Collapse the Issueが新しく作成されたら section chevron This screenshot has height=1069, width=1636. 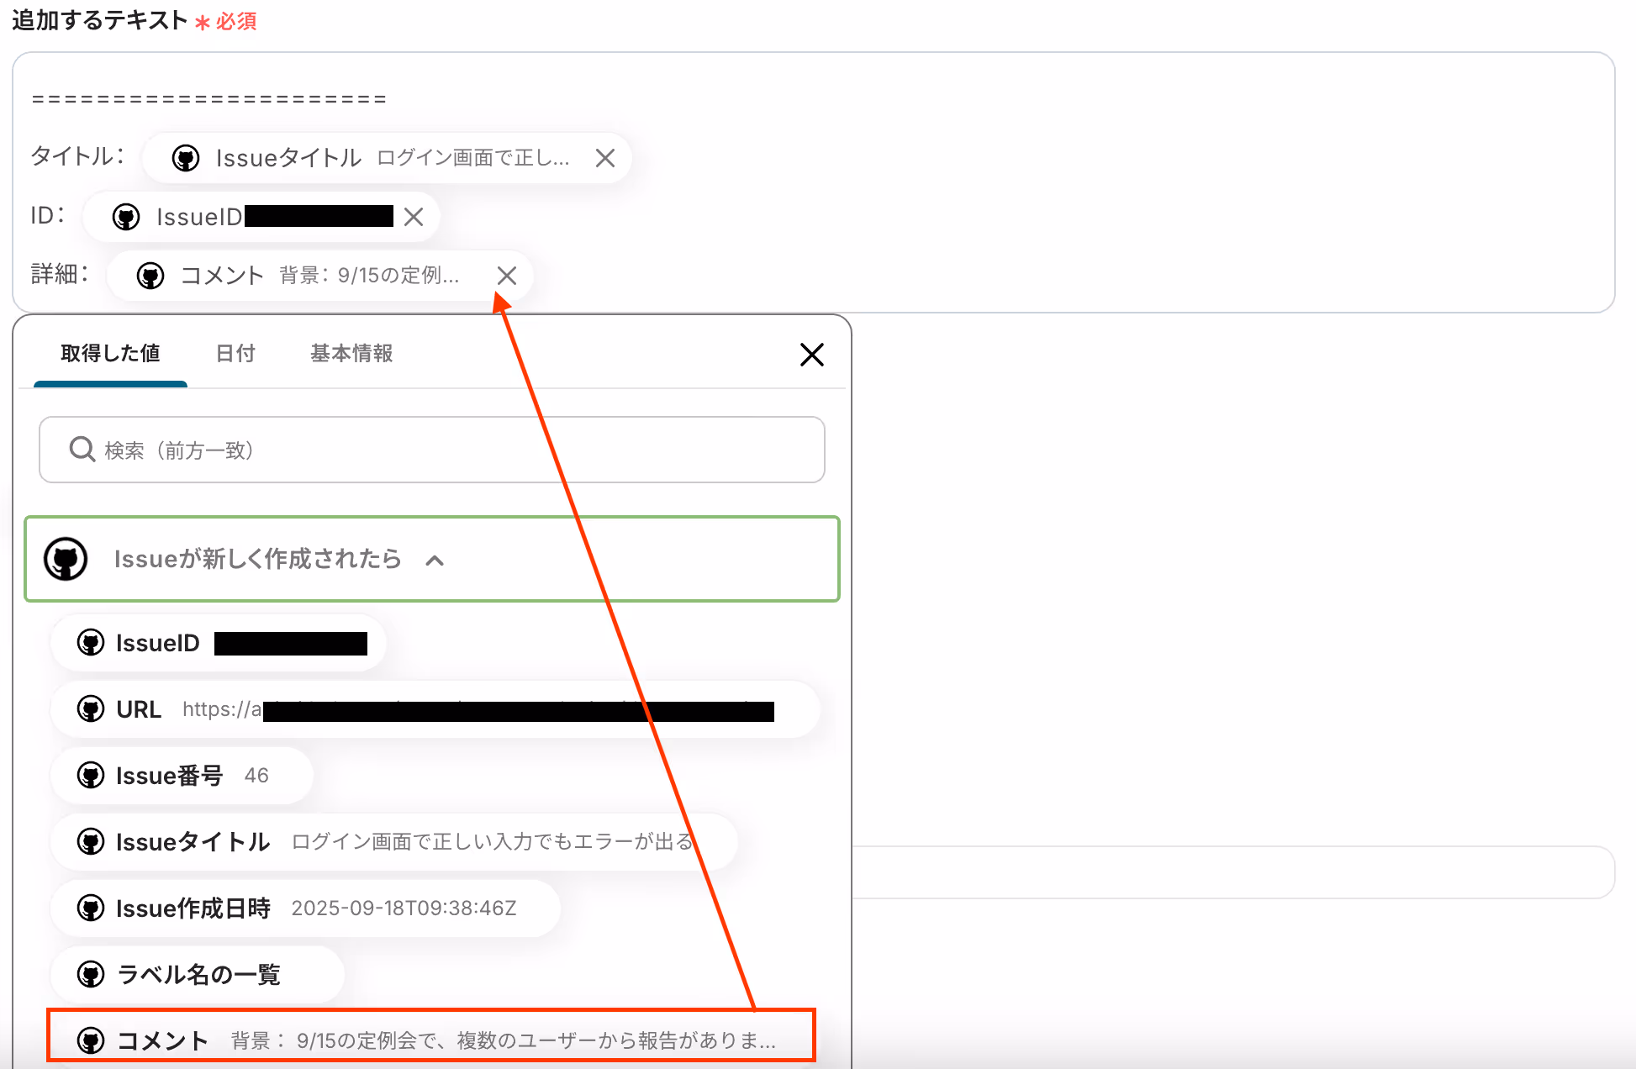click(435, 561)
